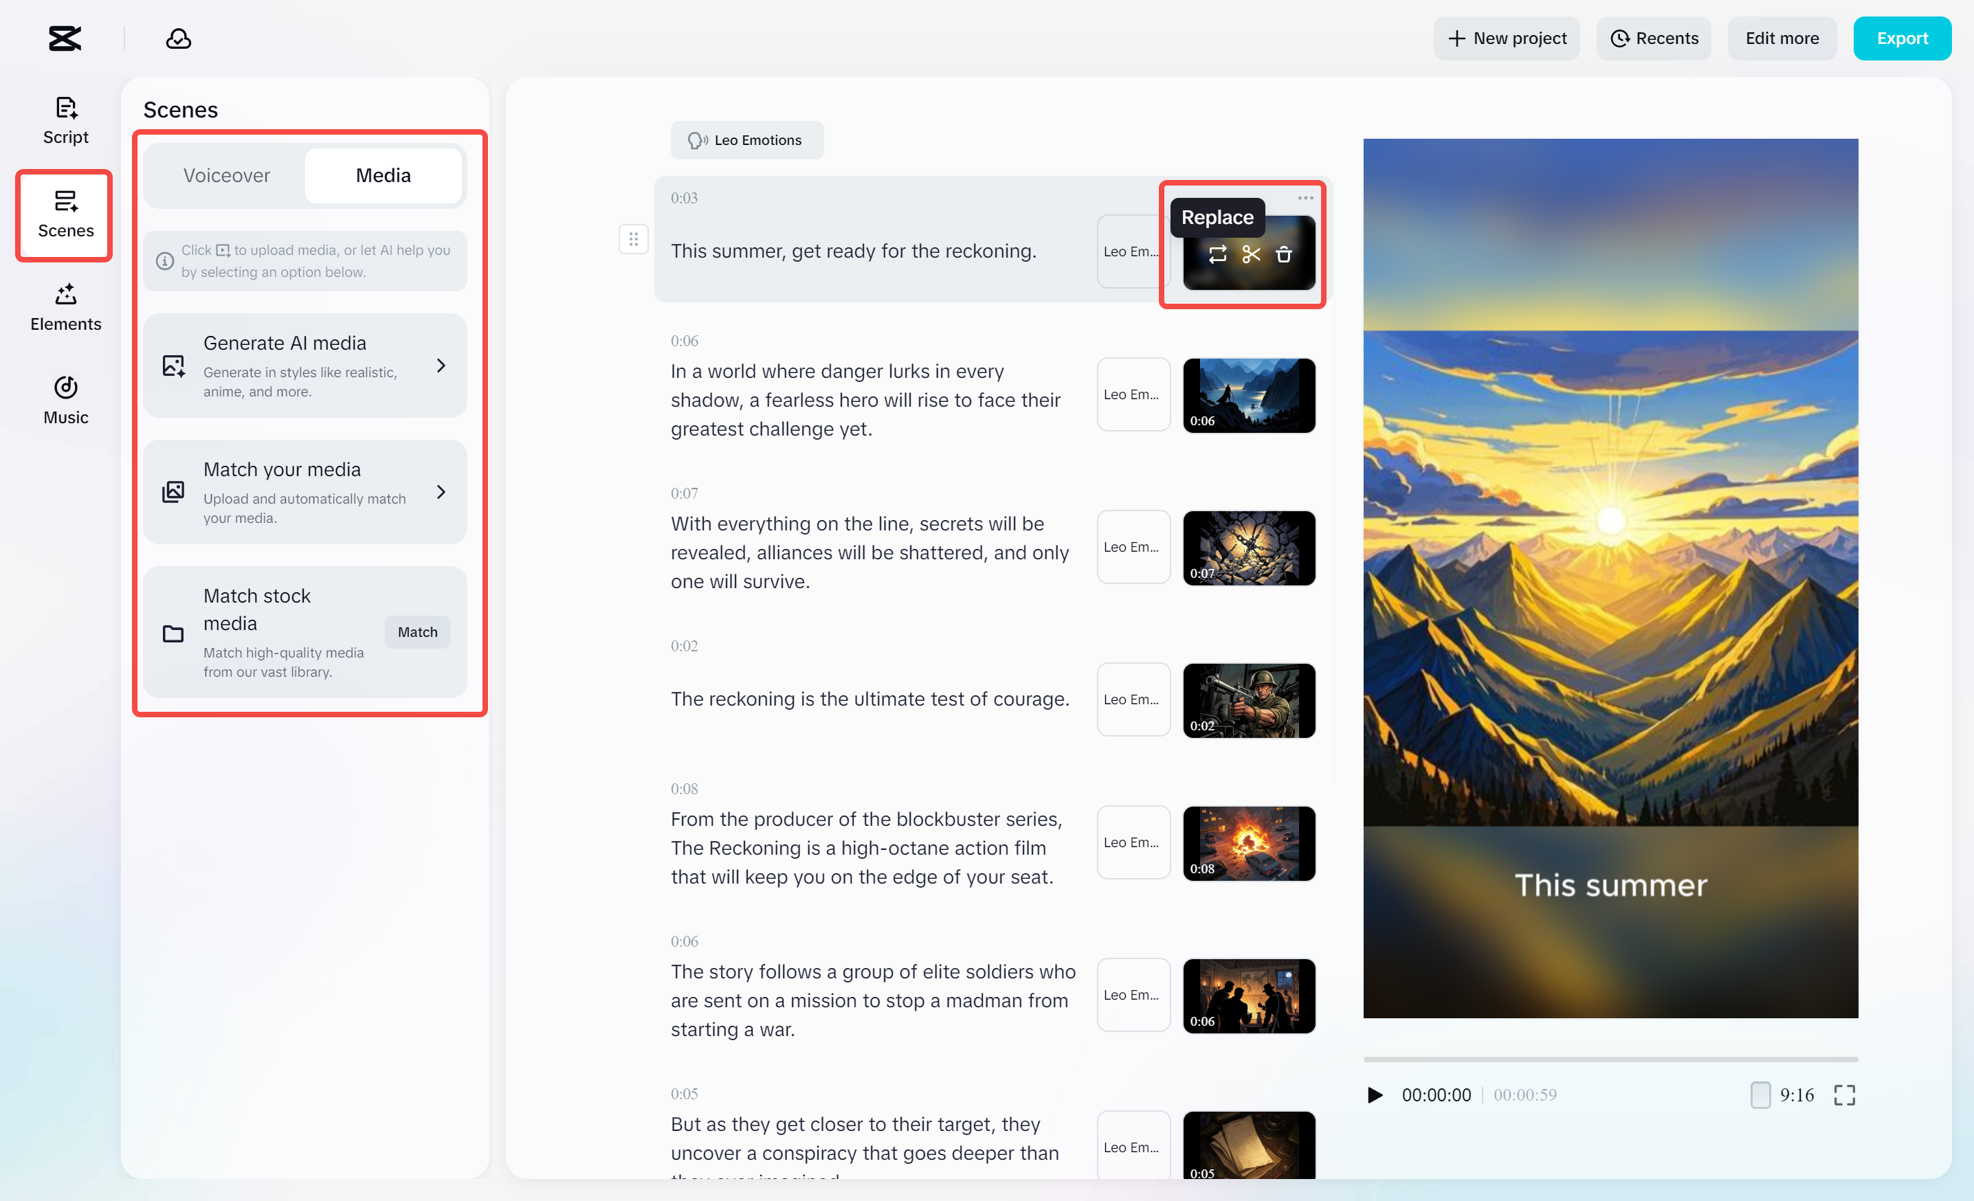Open the Script panel in sidebar
The image size is (1974, 1201).
66,120
